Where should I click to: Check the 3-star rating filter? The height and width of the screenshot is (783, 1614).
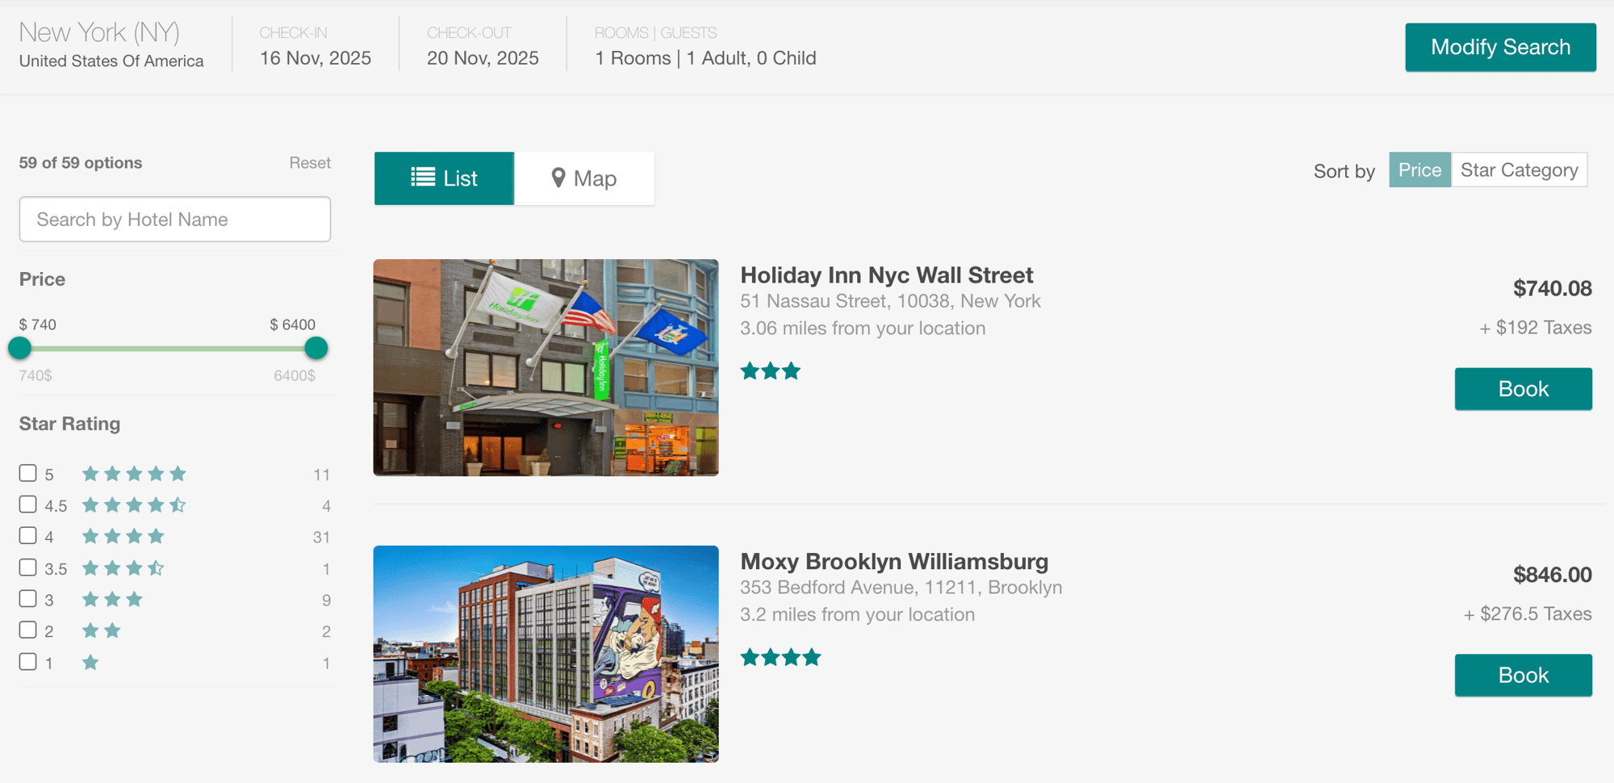point(27,598)
